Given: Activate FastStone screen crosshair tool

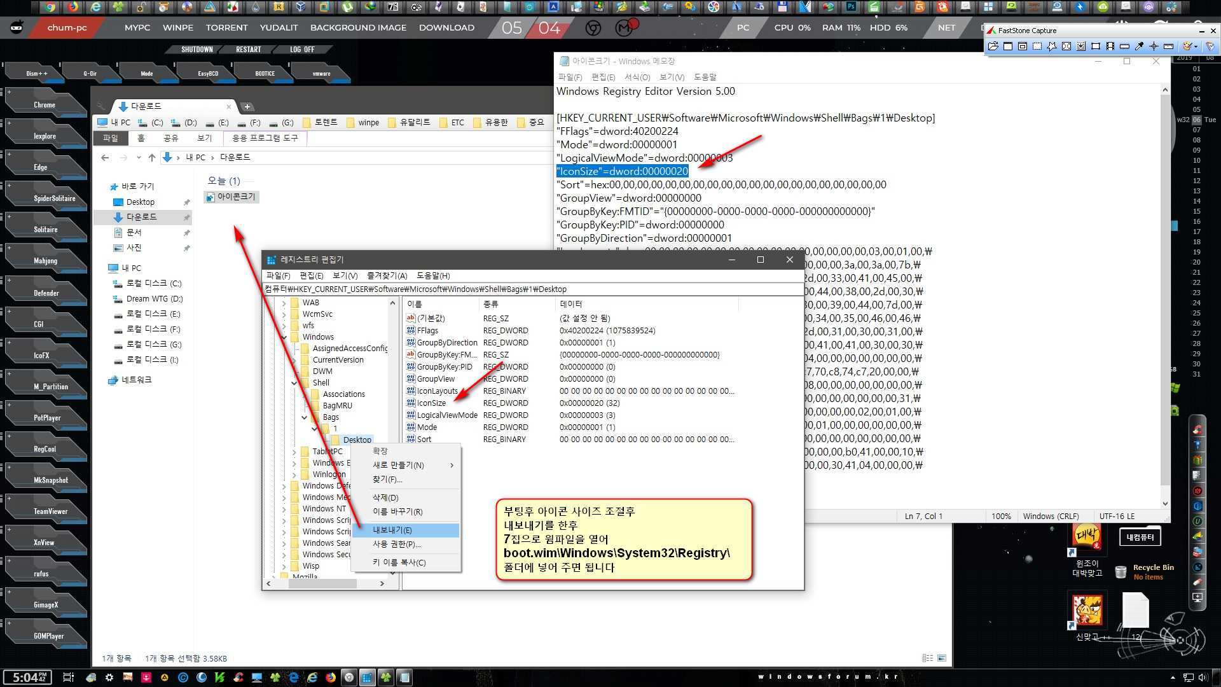Looking at the screenshot, I should point(1154,46).
